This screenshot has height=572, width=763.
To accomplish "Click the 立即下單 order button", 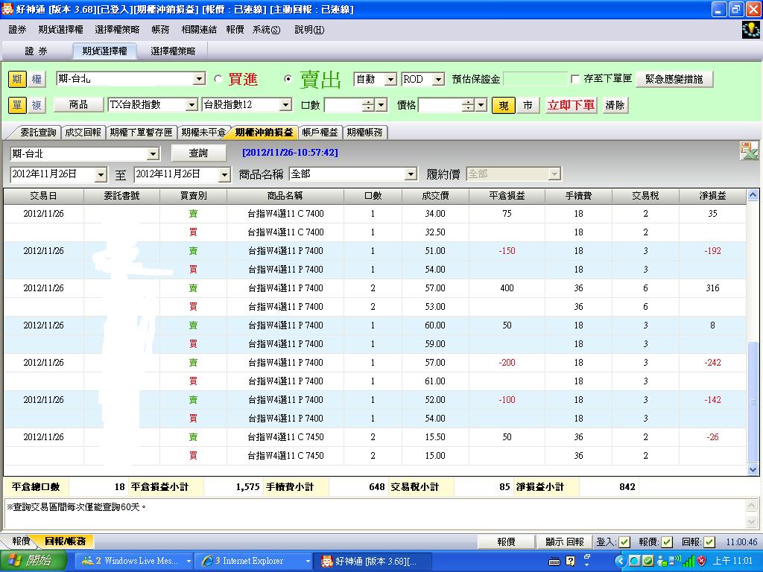I will click(x=572, y=105).
